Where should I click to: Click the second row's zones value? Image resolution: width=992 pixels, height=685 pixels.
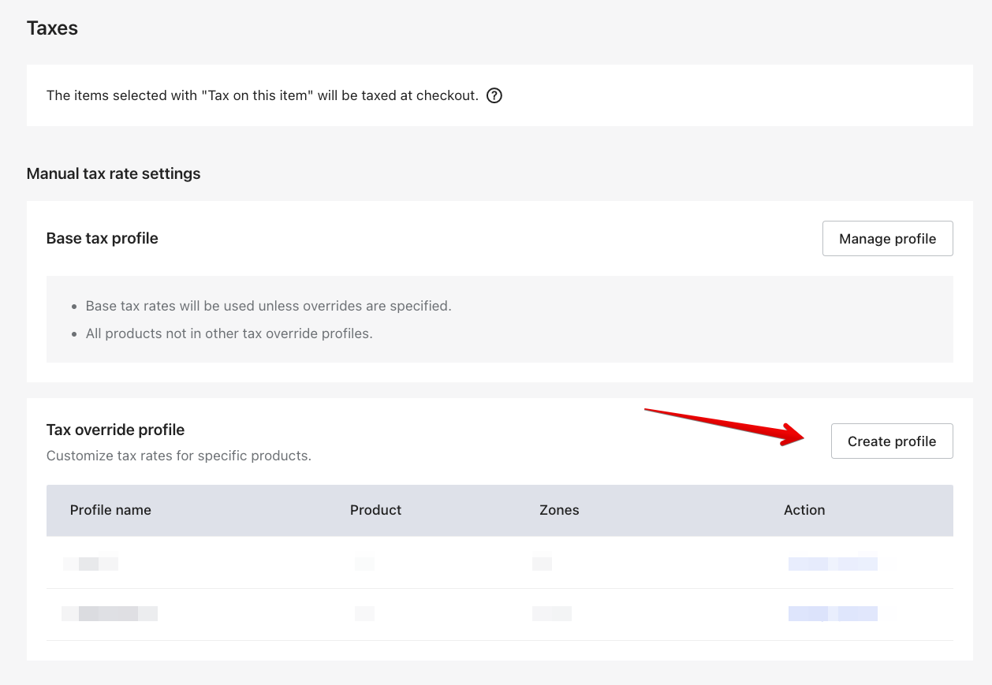[x=551, y=613]
